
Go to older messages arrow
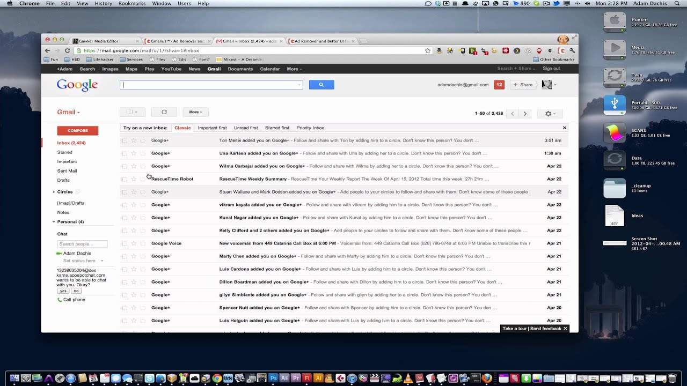[x=525, y=114]
